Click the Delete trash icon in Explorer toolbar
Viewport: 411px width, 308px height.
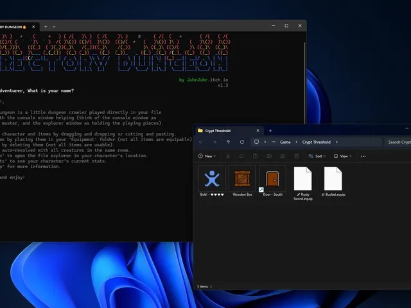(x=297, y=156)
